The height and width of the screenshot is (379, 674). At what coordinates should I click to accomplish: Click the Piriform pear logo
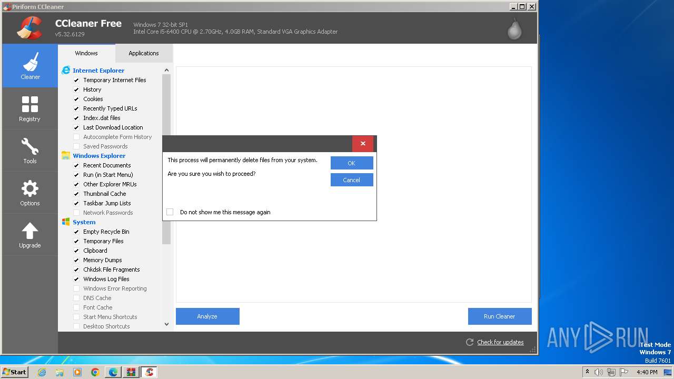(x=514, y=28)
